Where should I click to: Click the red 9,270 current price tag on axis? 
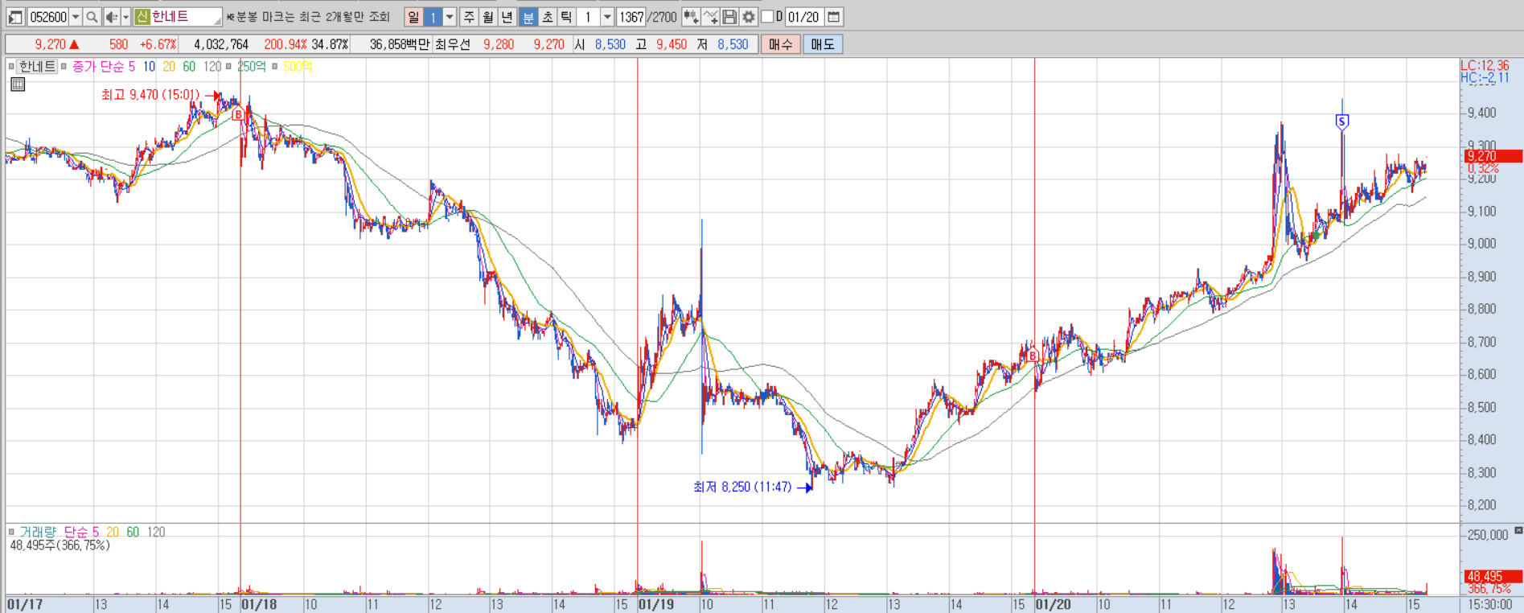point(1492,156)
